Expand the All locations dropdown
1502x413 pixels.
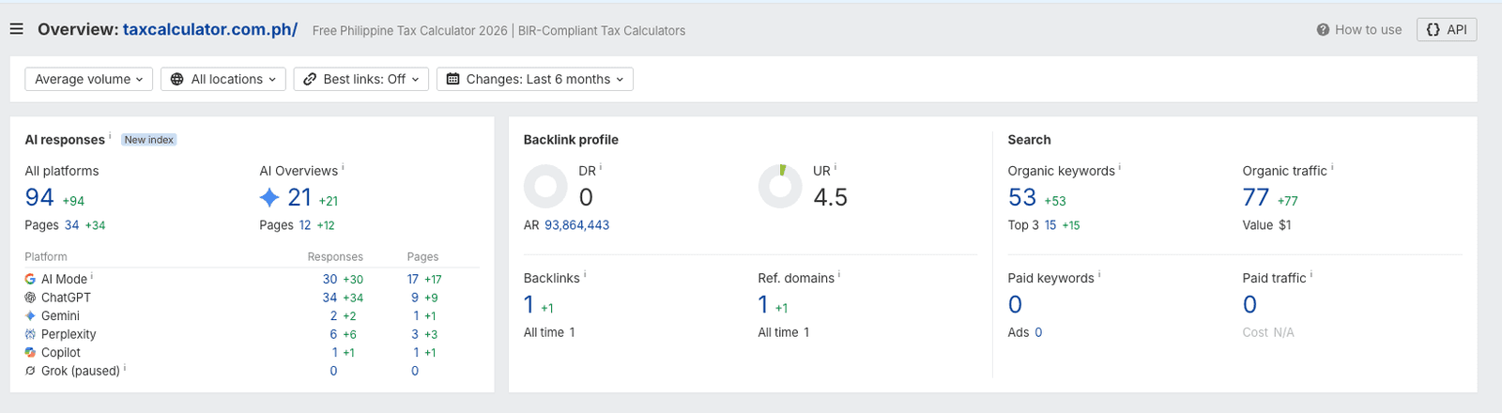[x=223, y=80]
